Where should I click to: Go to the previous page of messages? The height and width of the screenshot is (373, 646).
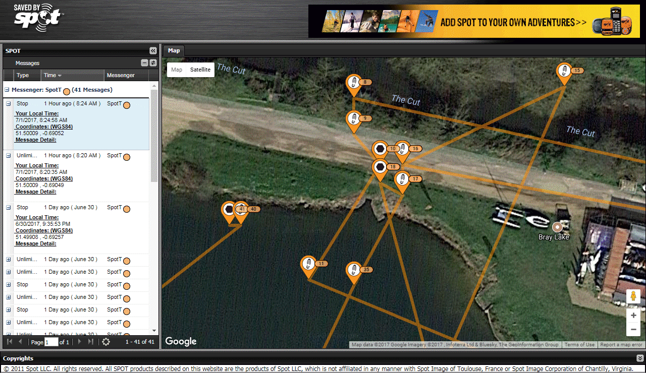[x=21, y=342]
